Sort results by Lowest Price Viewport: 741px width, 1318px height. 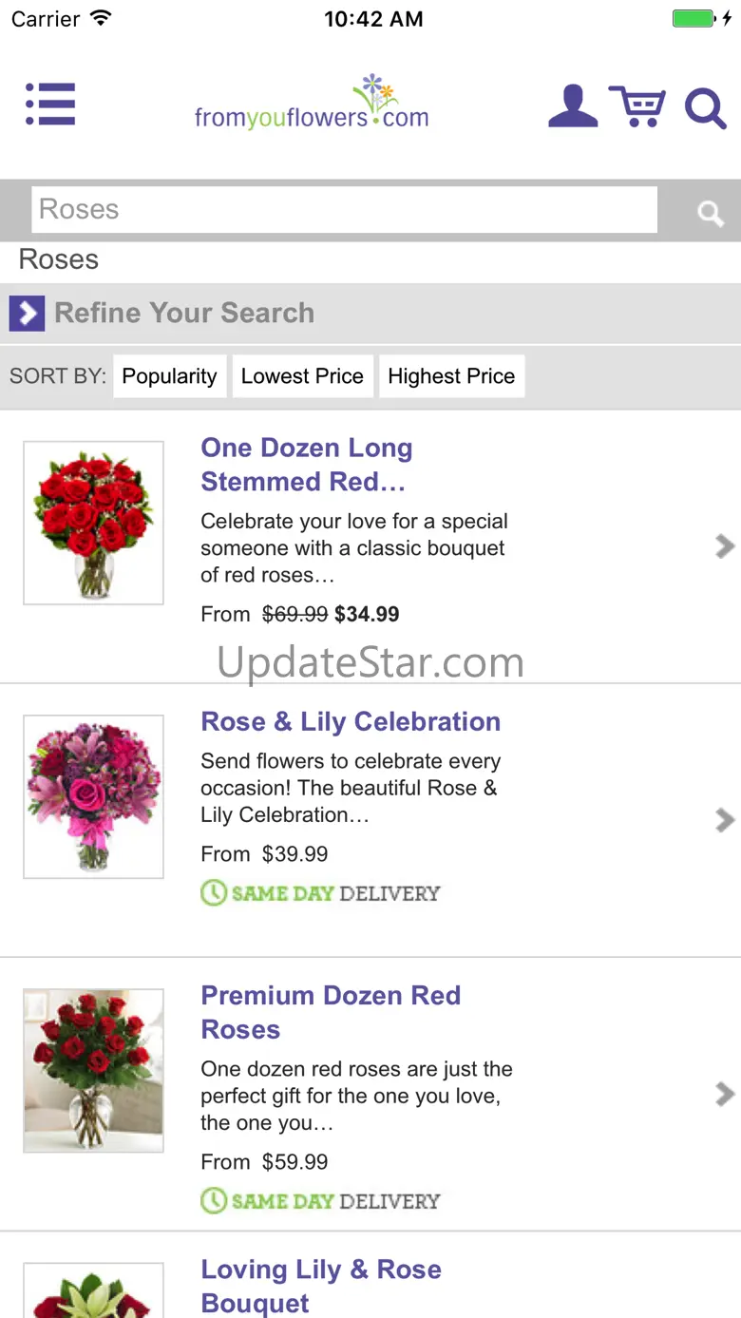(x=302, y=376)
